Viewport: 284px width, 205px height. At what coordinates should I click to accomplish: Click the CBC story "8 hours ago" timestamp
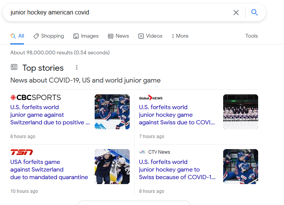23,137
